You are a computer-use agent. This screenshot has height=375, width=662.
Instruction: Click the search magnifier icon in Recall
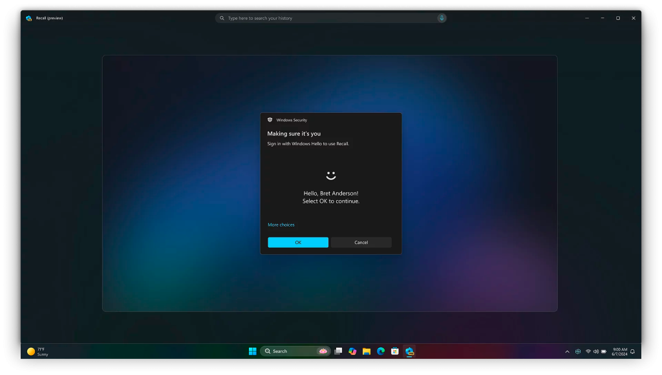222,18
